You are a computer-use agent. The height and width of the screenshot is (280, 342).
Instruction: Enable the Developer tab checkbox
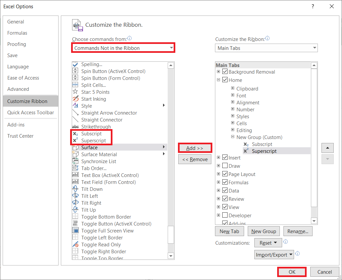coord(225,215)
